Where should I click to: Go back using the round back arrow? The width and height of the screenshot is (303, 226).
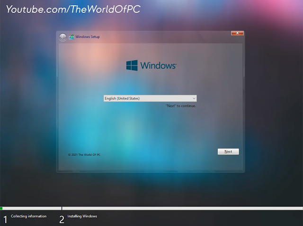tap(63, 37)
